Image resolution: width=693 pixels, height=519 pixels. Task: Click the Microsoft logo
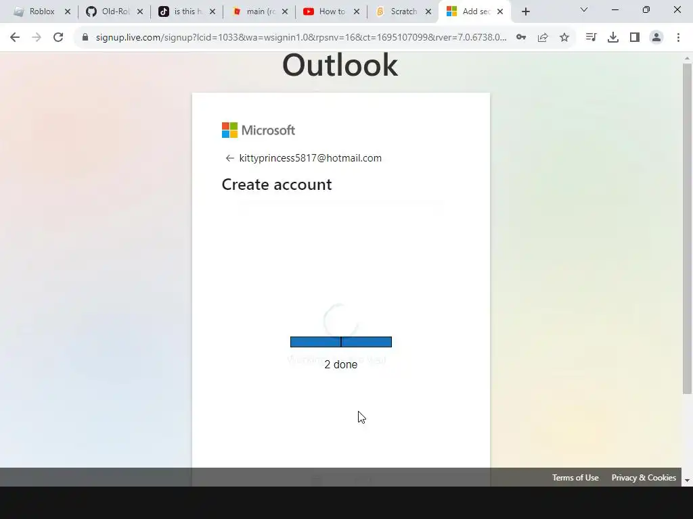[259, 130]
